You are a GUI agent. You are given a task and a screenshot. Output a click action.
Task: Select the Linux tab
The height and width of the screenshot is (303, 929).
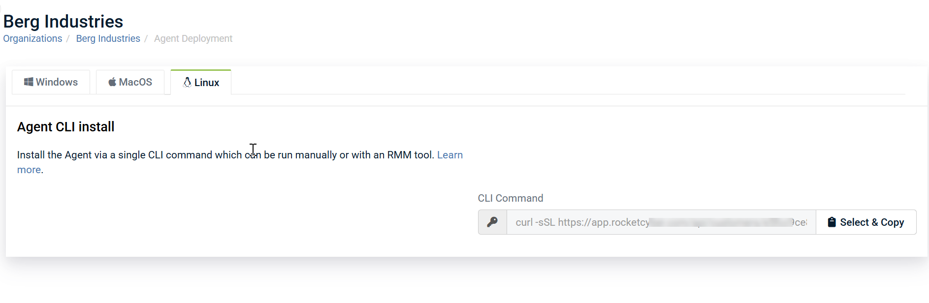point(201,83)
